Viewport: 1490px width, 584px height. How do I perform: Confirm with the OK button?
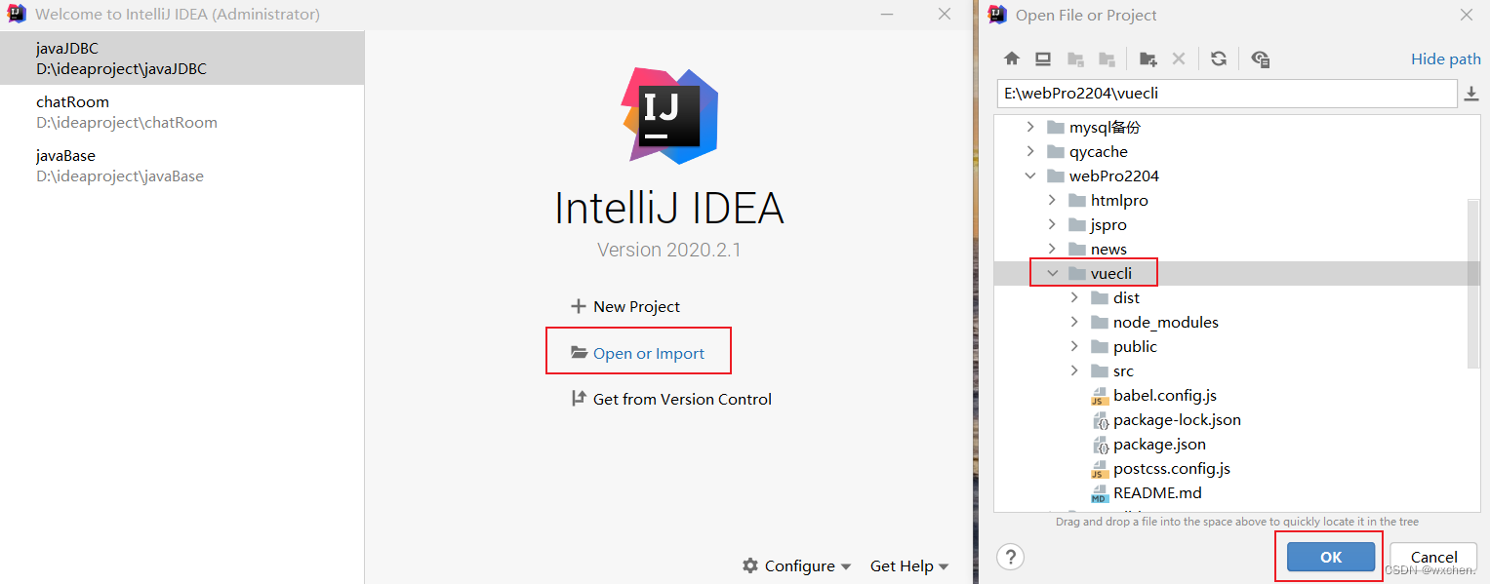tap(1331, 557)
